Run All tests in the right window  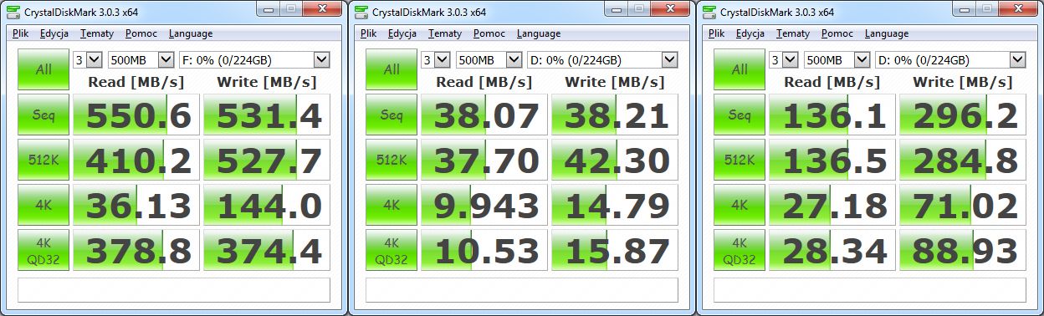coord(739,69)
